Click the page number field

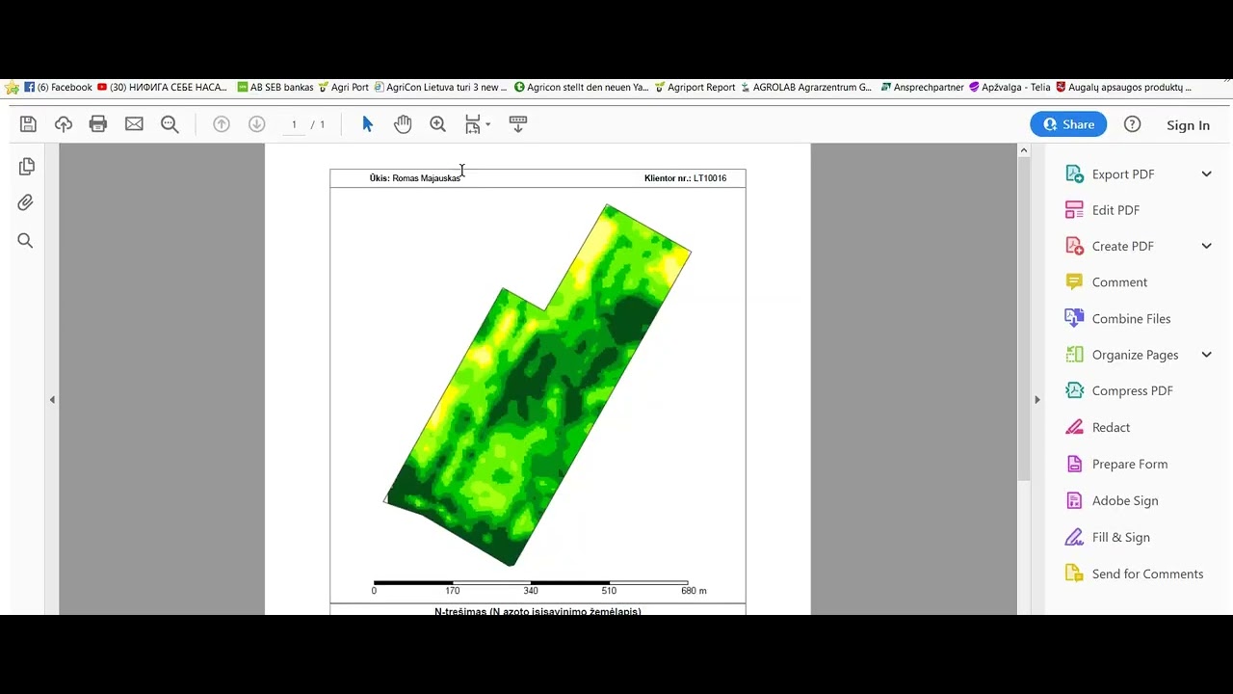point(294,124)
